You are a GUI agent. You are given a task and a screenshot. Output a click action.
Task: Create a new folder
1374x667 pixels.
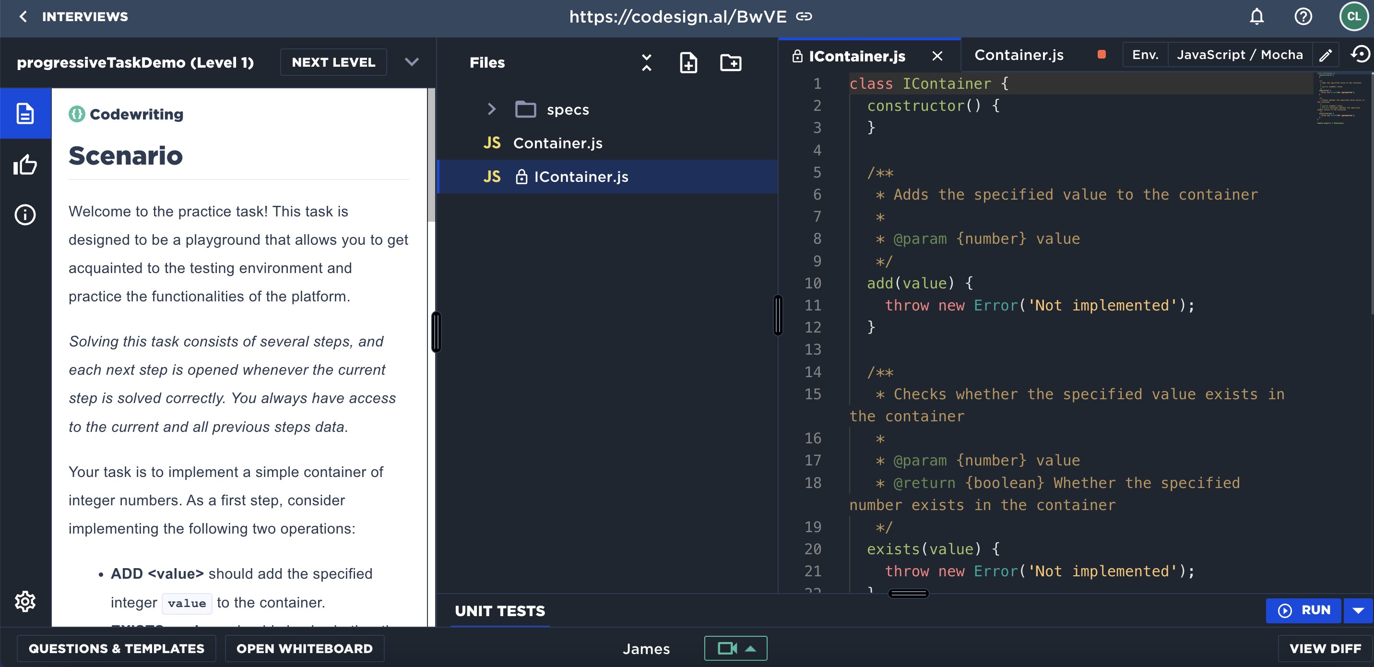point(731,62)
